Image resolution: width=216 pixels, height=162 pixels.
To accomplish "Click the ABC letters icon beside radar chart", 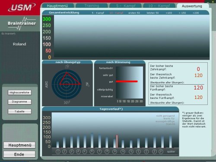I will click(46, 85).
